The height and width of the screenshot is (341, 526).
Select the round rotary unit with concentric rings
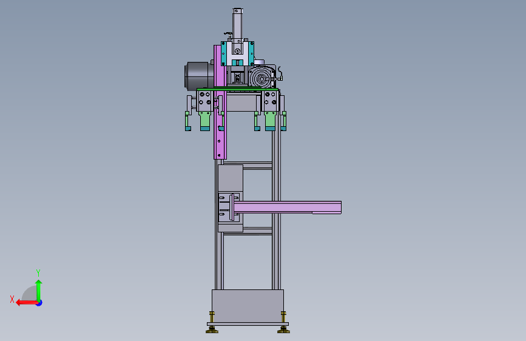(262, 78)
